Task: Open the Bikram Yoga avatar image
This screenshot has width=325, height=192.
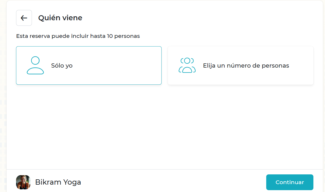Action: (23, 182)
